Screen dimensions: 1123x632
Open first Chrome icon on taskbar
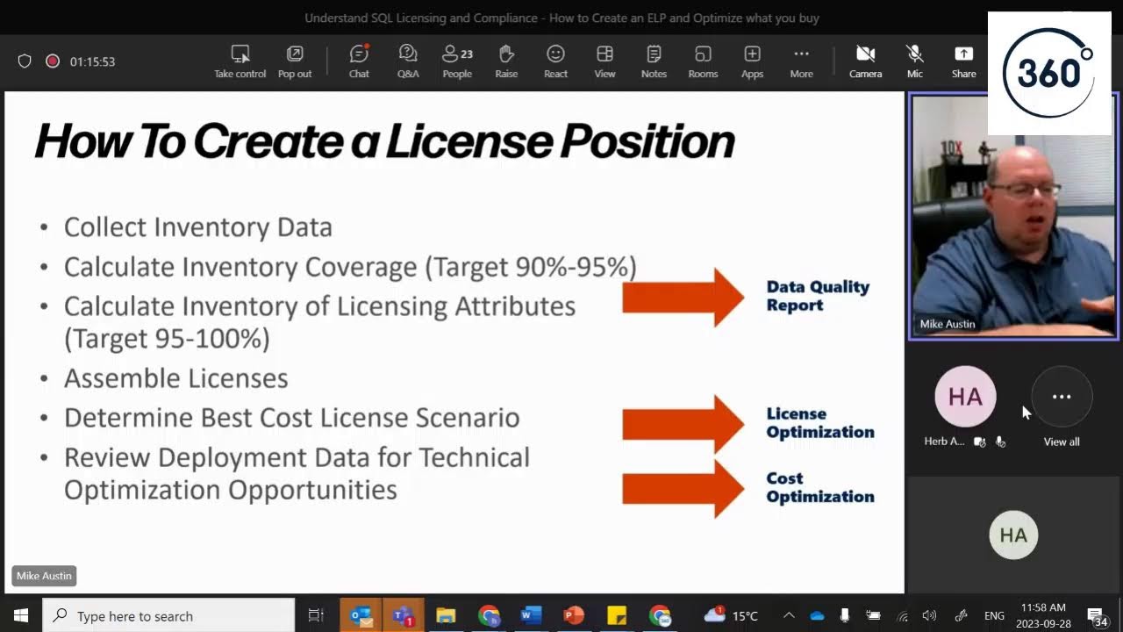489,615
